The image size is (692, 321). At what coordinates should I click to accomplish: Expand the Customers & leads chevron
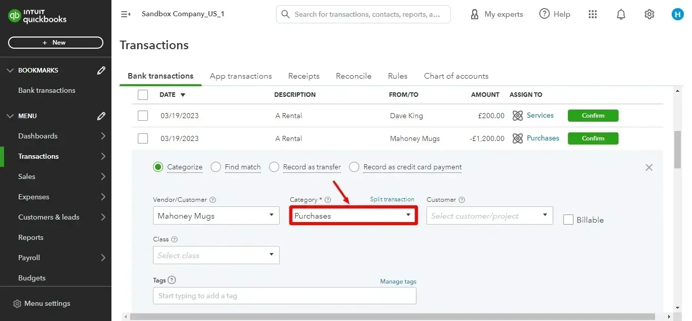[103, 217]
